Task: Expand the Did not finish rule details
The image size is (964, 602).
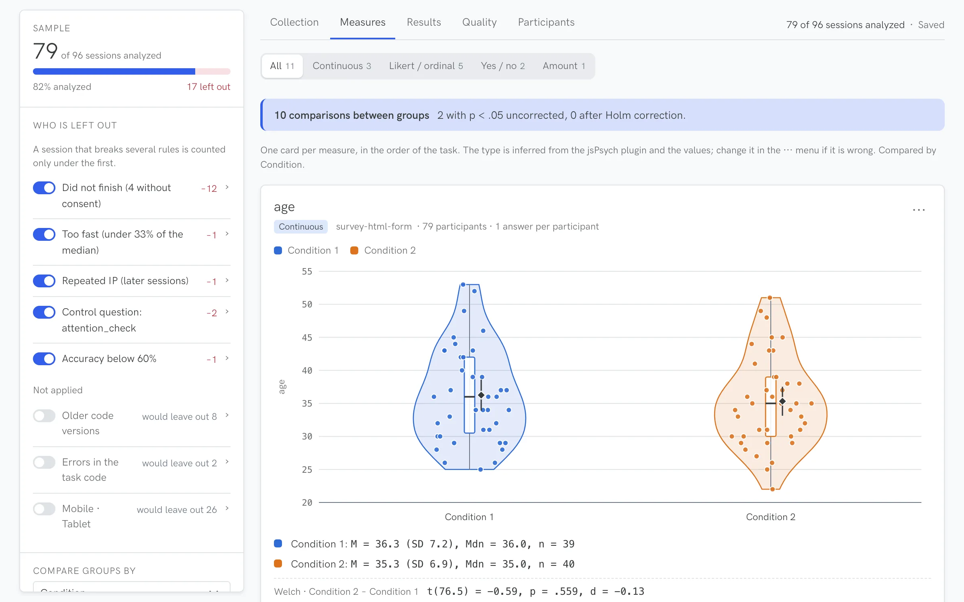Action: 227,187
